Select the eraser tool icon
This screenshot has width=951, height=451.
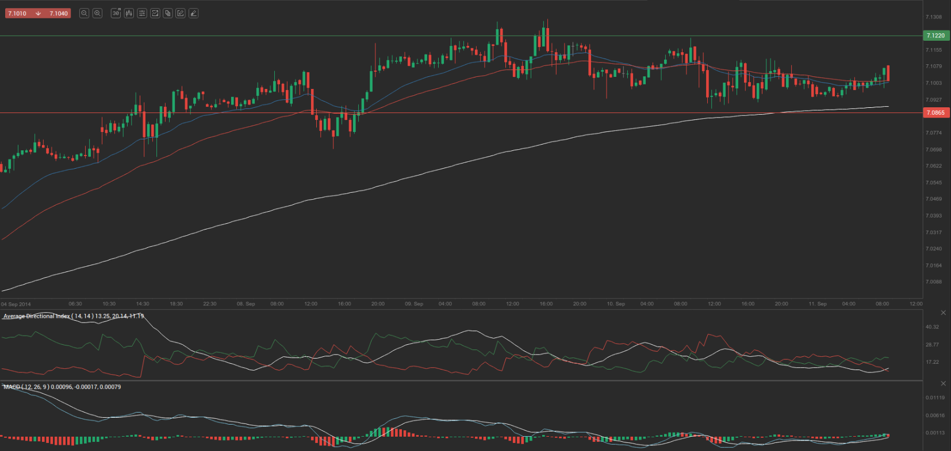[194, 13]
